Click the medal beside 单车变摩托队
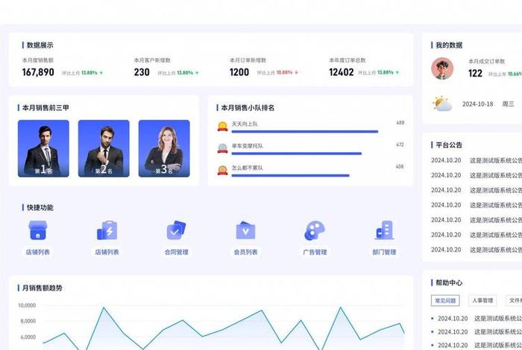 click(222, 148)
